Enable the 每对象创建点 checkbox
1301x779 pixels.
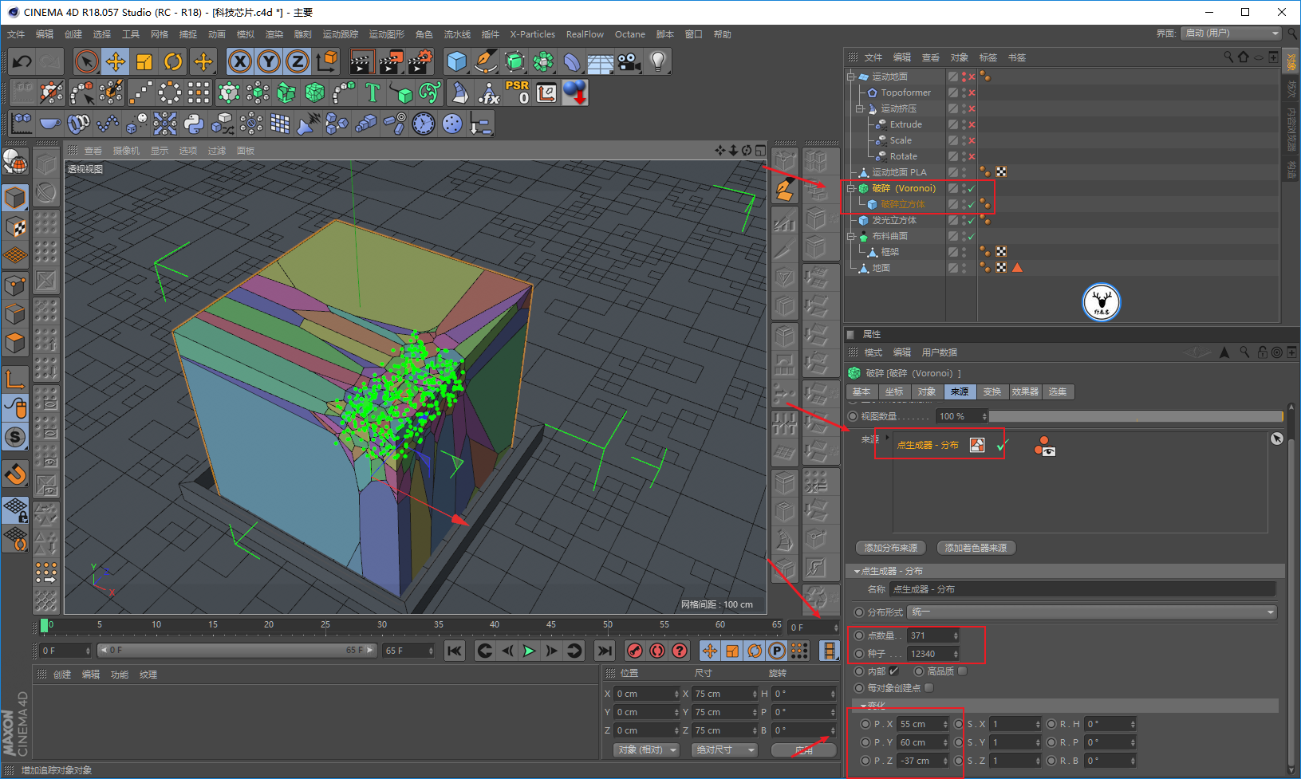pyautogui.click(x=928, y=687)
